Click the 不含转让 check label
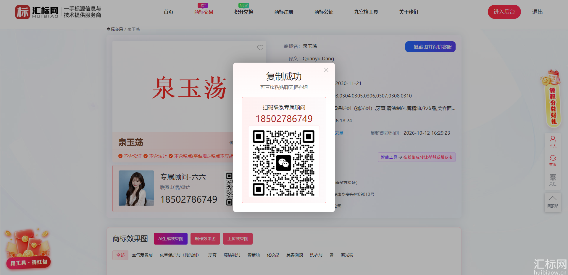This screenshot has width=568, height=275. pos(155,156)
